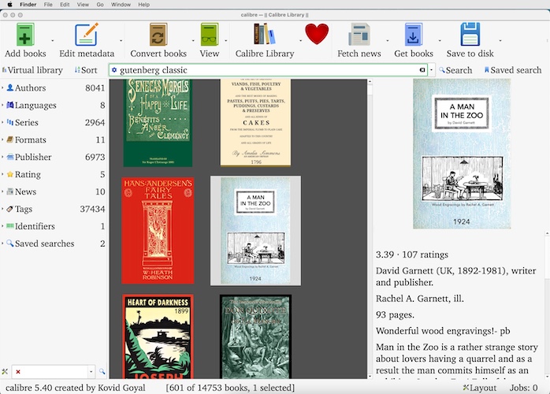Open the Convert books dropdown arrow

193,41
